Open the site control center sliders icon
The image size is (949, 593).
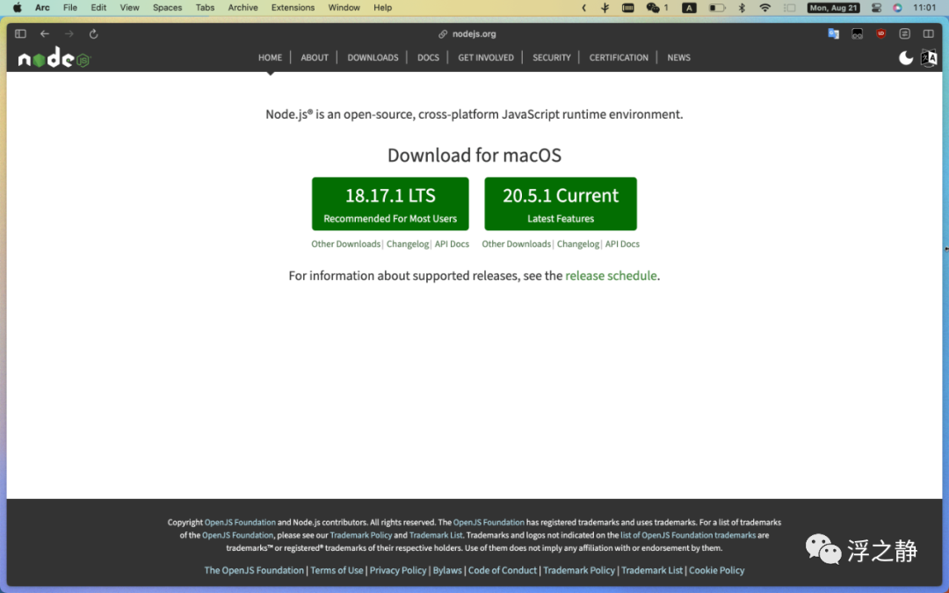point(904,34)
